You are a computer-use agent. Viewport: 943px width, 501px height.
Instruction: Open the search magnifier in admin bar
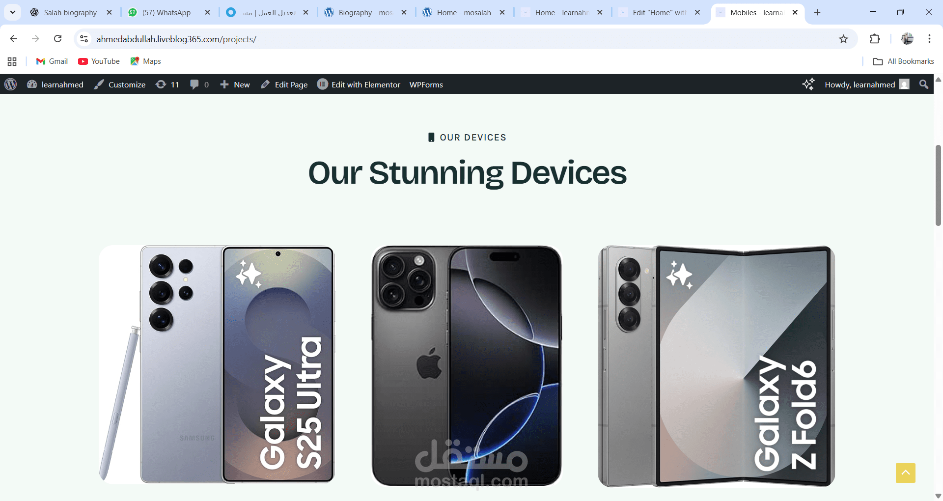[924, 84]
